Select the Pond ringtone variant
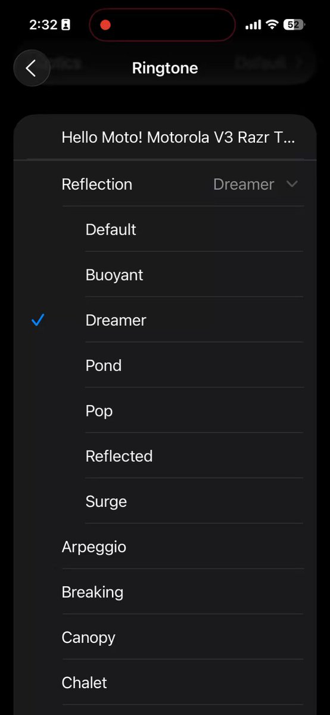The width and height of the screenshot is (330, 715). tap(194, 365)
